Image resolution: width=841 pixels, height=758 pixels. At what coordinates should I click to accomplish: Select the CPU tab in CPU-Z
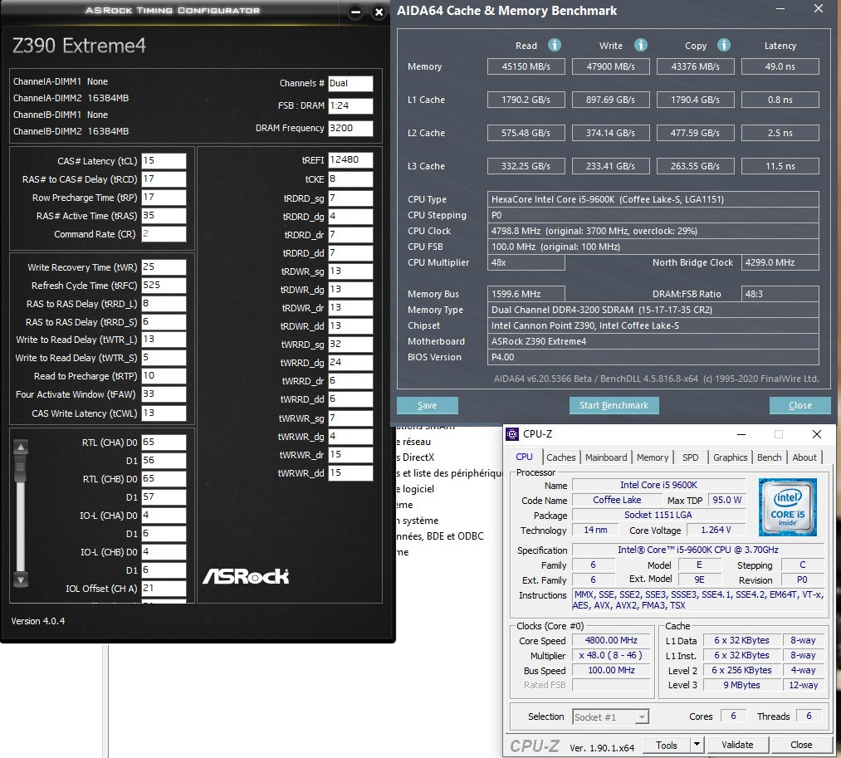[524, 457]
